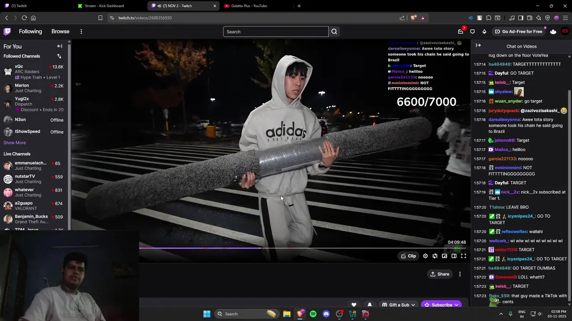Image resolution: width=572 pixels, height=321 pixels.
Task: Open Marlon channel from the sidebar
Action: click(x=34, y=88)
